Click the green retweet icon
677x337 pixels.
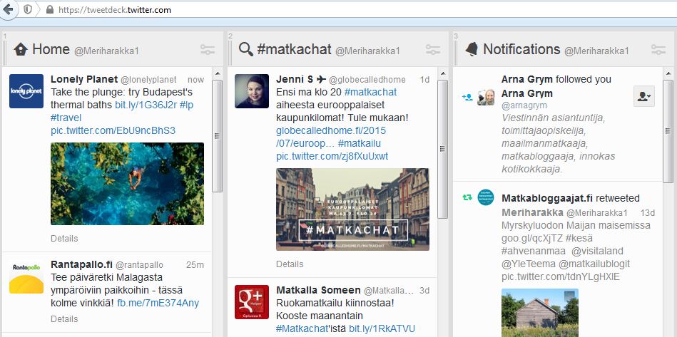point(467,198)
